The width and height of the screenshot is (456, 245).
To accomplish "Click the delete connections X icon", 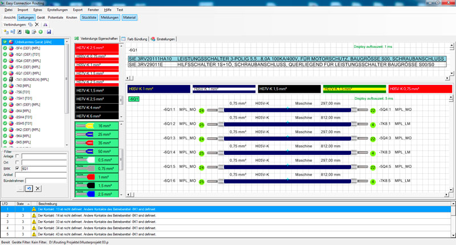I will pyautogui.click(x=37, y=25).
